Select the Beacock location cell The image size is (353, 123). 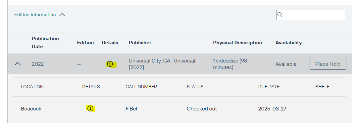tap(31, 109)
